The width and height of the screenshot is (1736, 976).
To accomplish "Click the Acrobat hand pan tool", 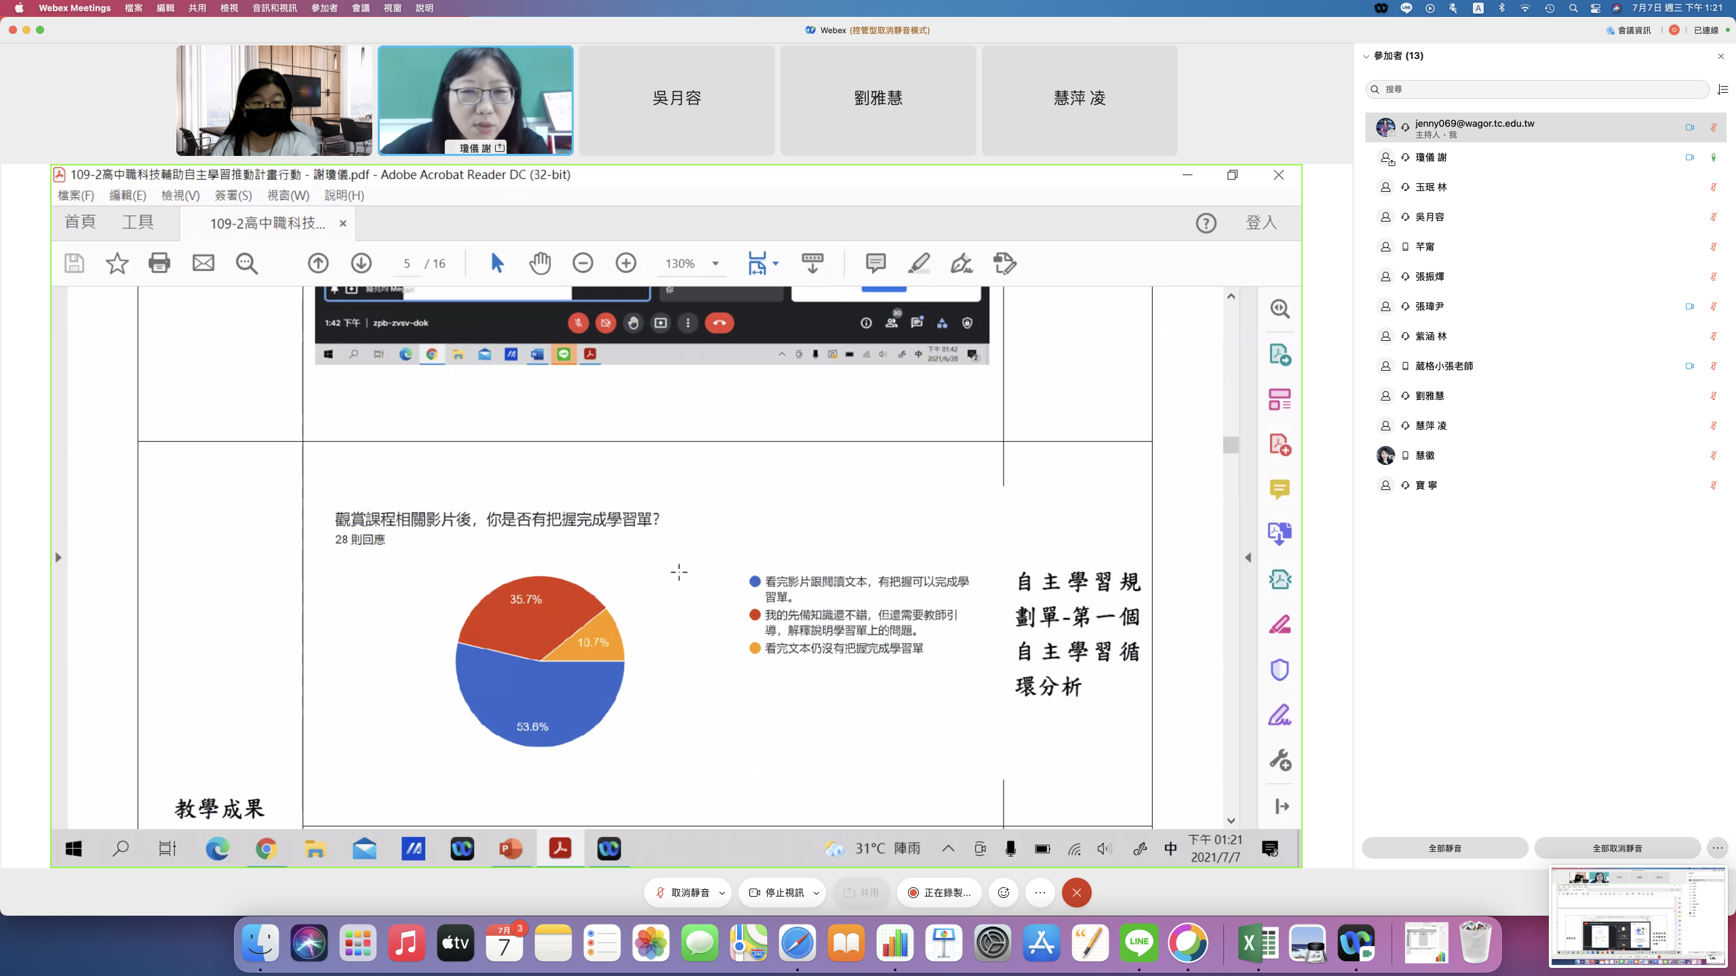I will coord(540,263).
